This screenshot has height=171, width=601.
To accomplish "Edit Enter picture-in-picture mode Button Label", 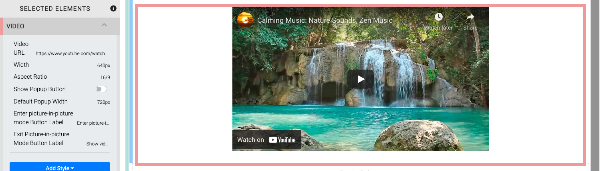I will (x=93, y=123).
